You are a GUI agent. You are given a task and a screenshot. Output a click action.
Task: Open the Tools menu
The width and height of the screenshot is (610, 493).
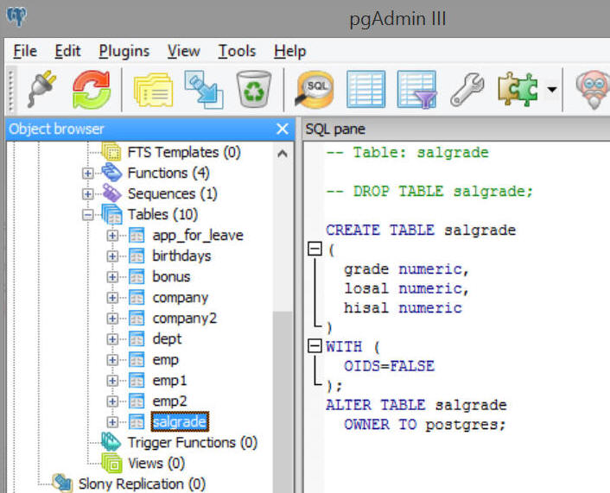[x=236, y=51]
